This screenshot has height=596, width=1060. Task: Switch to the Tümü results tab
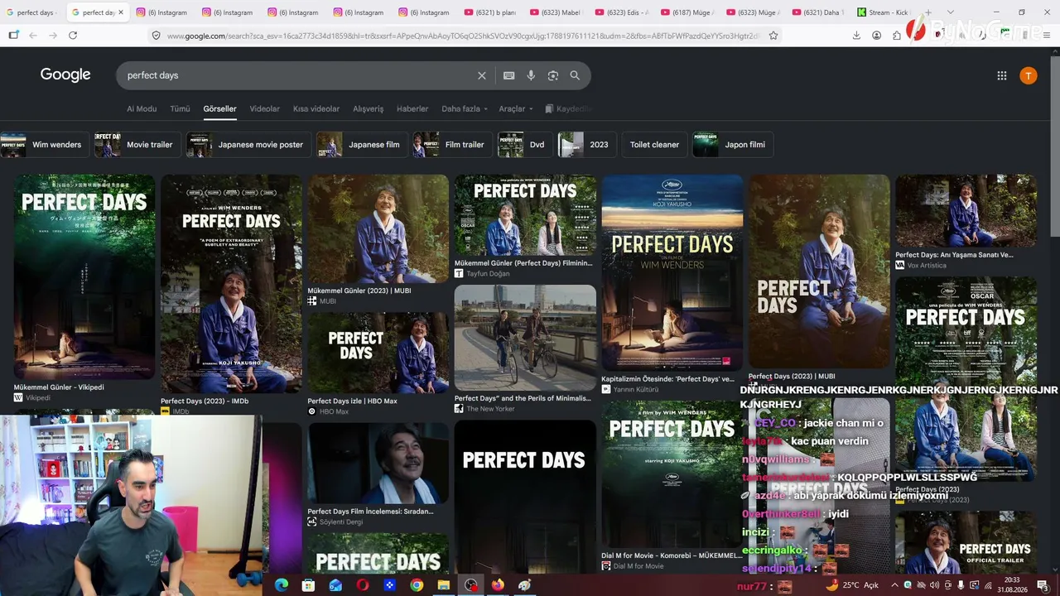[180, 108]
